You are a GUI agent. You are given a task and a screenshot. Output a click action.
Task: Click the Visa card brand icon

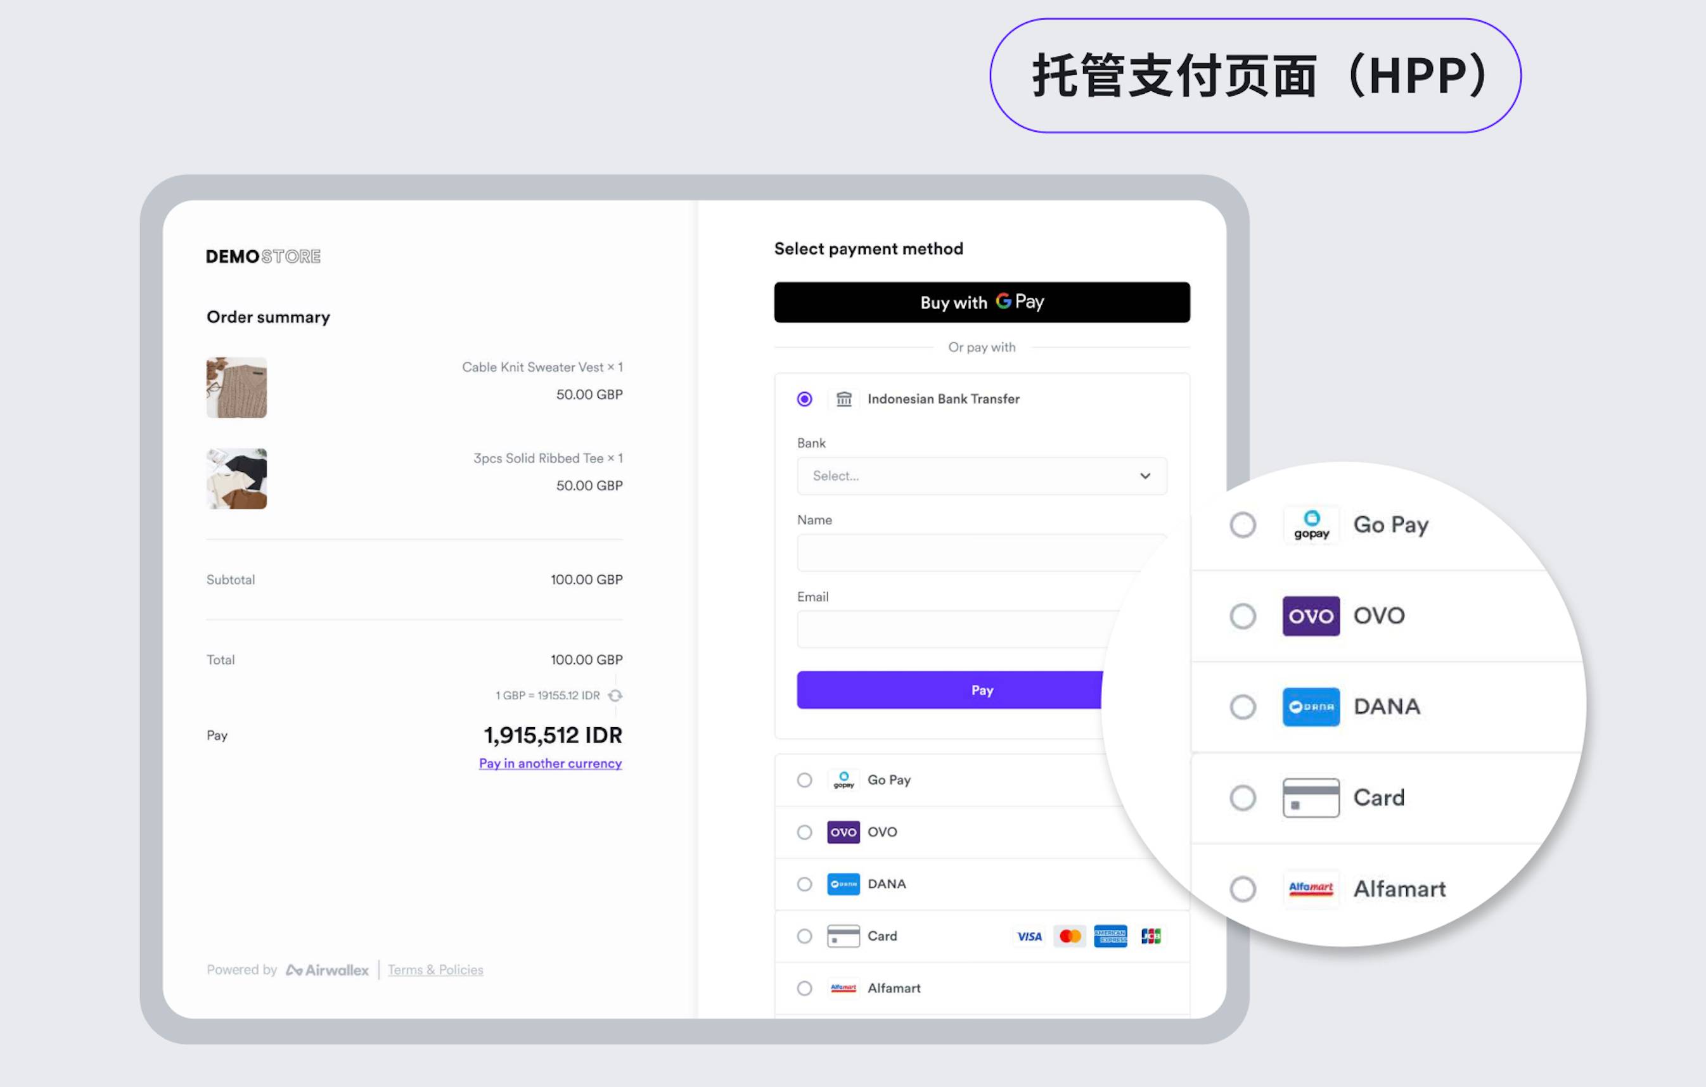click(1029, 936)
